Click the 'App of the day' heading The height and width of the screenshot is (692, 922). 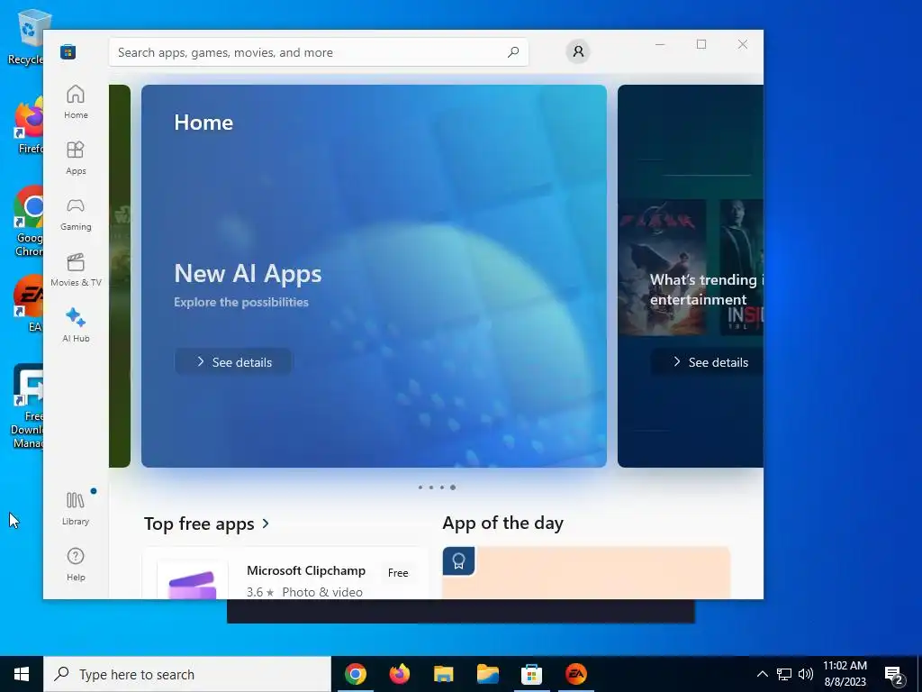tap(502, 523)
